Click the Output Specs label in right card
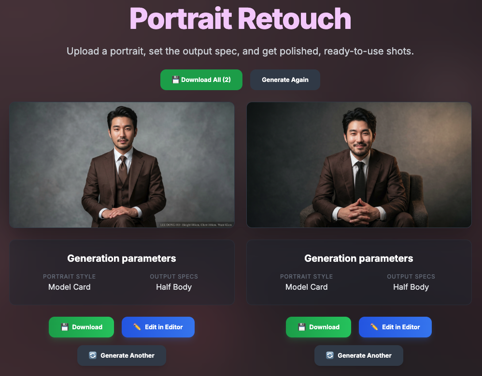This screenshot has height=376, width=482. pyautogui.click(x=411, y=277)
